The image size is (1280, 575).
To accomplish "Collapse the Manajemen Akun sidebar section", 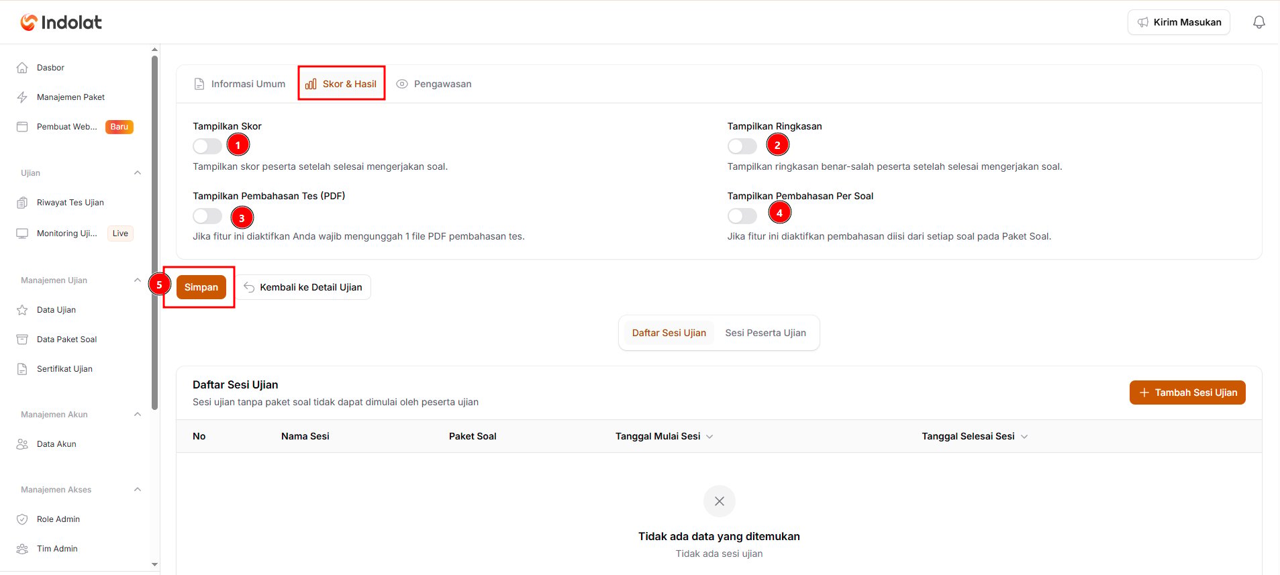I will [138, 415].
